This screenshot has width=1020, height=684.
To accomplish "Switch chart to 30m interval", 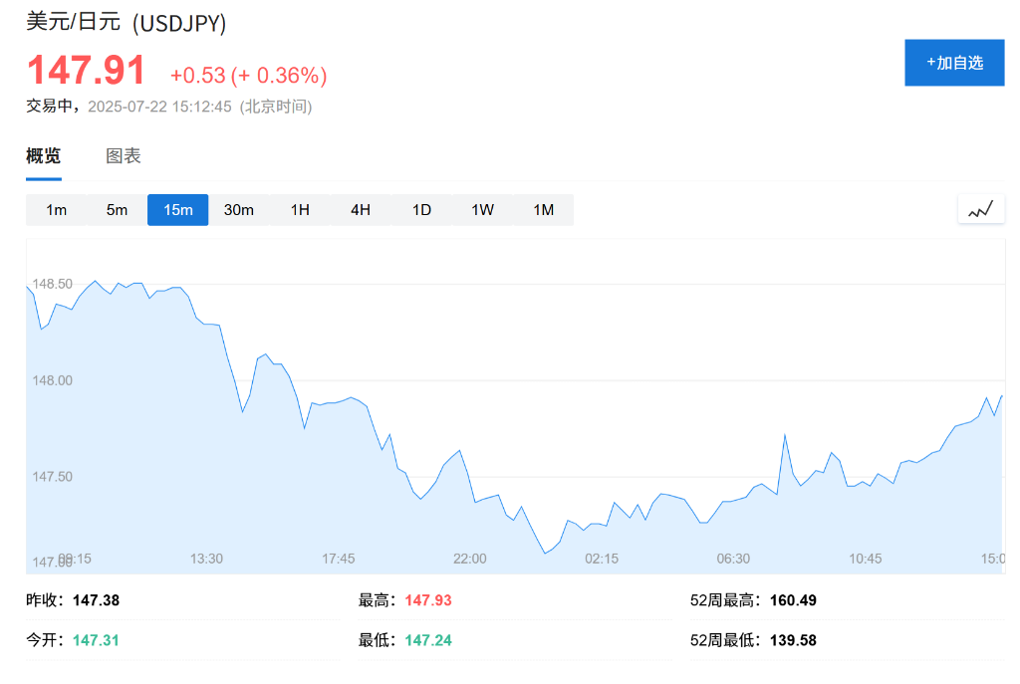I will (239, 210).
